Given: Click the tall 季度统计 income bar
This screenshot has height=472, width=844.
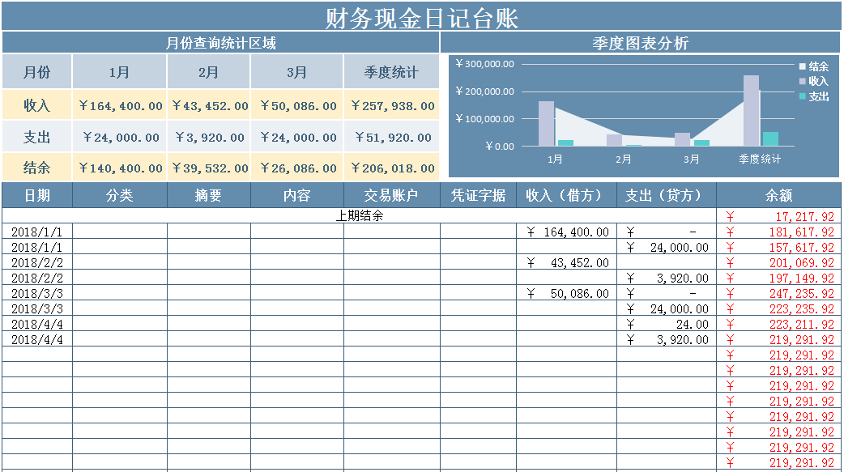Looking at the screenshot, I should coord(751,110).
